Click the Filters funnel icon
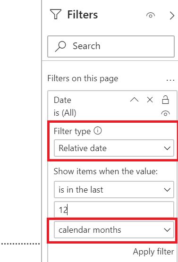The image size is (178, 262). coord(56,14)
